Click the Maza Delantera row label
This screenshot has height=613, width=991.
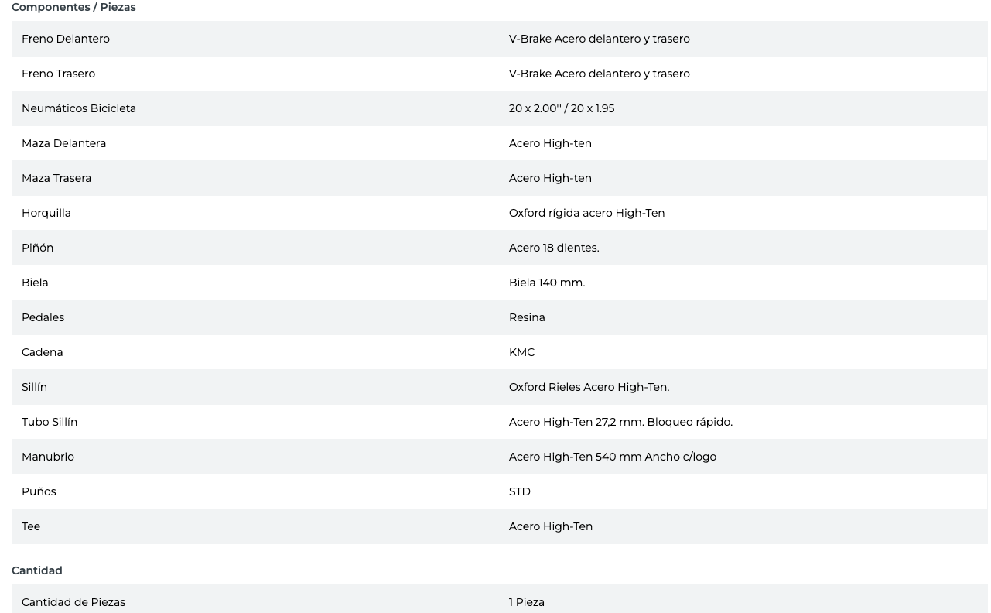click(63, 143)
